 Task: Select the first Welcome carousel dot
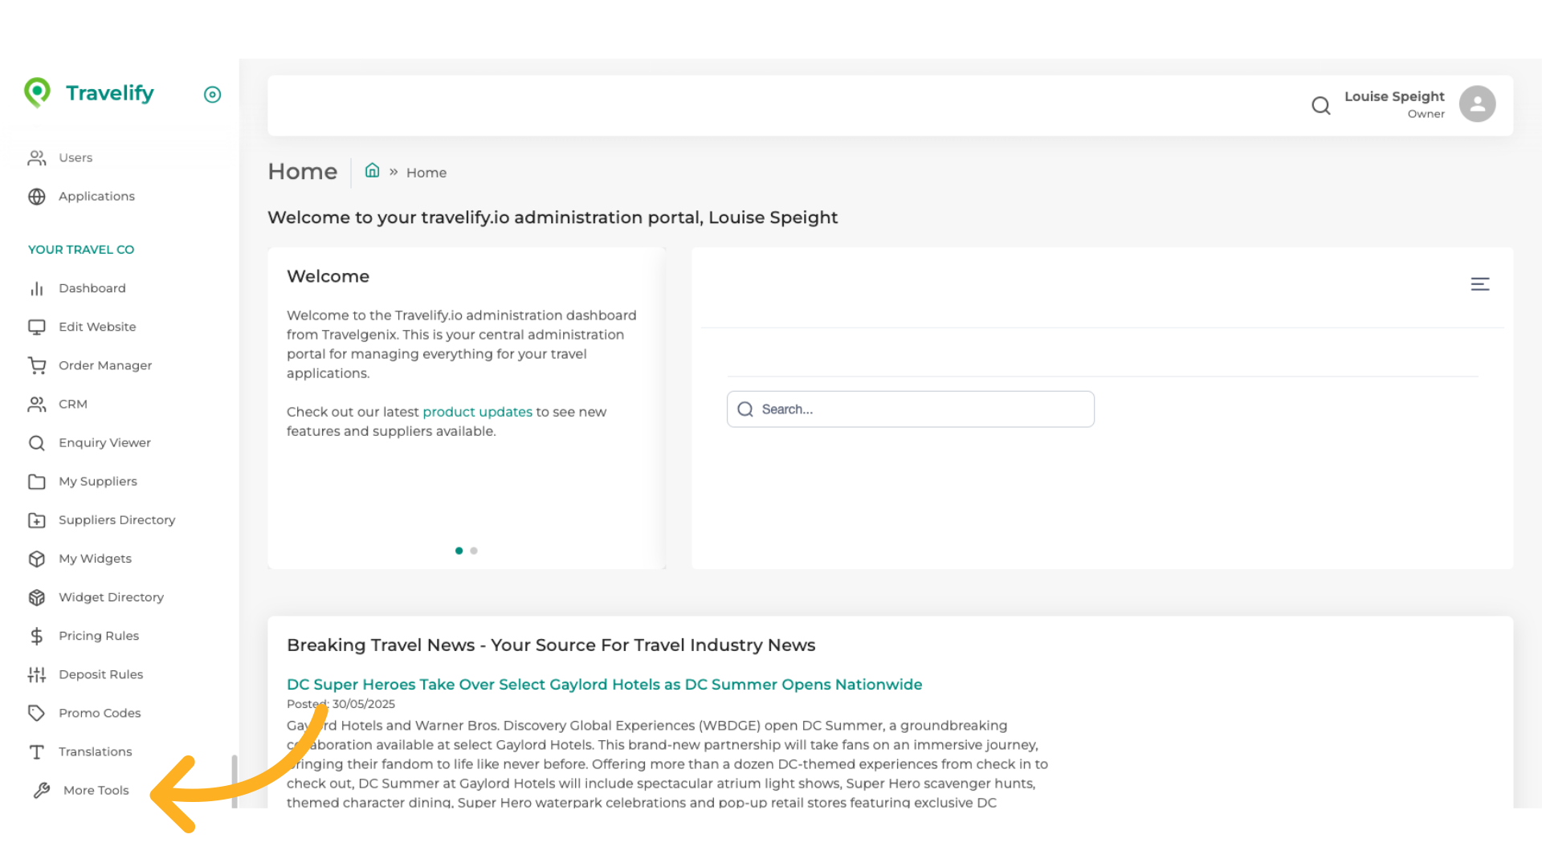click(x=459, y=551)
